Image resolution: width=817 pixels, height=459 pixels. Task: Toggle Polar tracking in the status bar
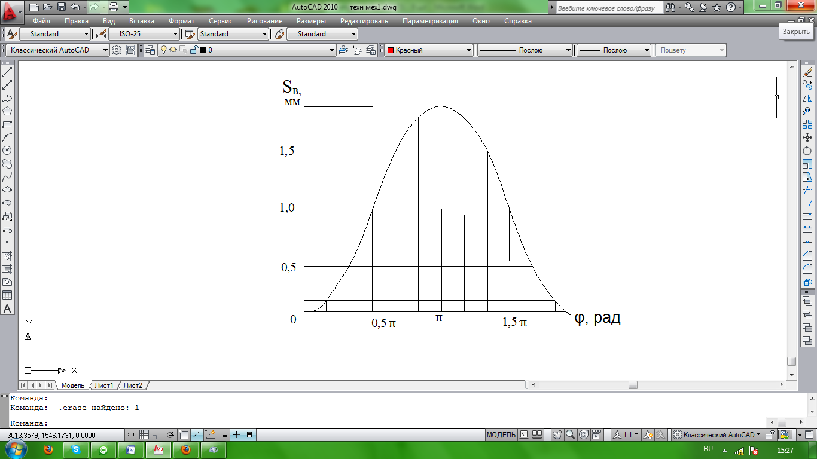[x=170, y=435]
